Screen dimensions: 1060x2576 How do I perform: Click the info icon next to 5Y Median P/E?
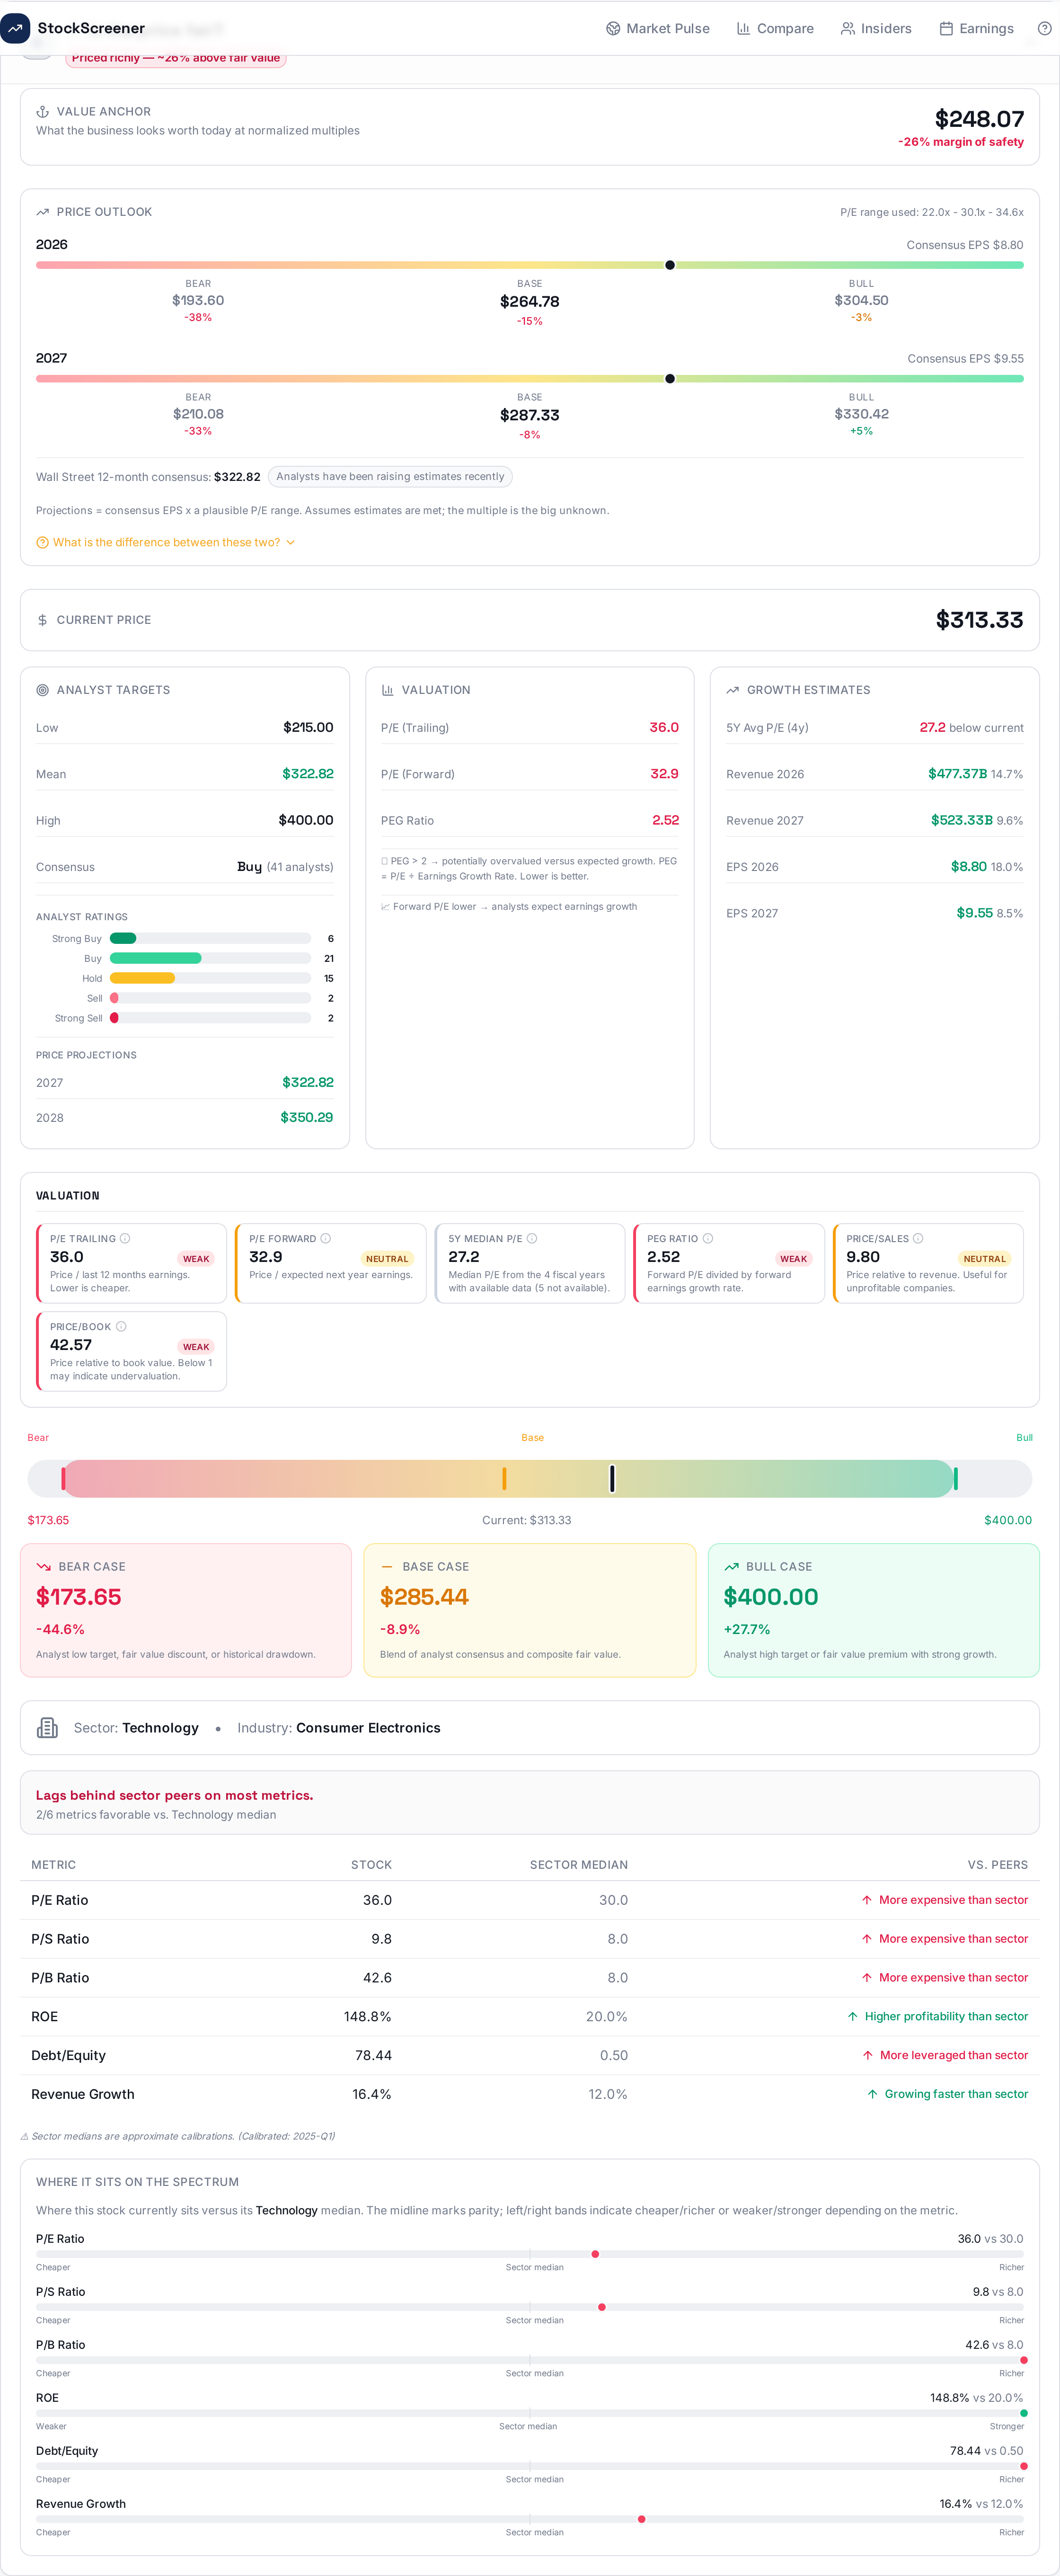pyautogui.click(x=532, y=1238)
